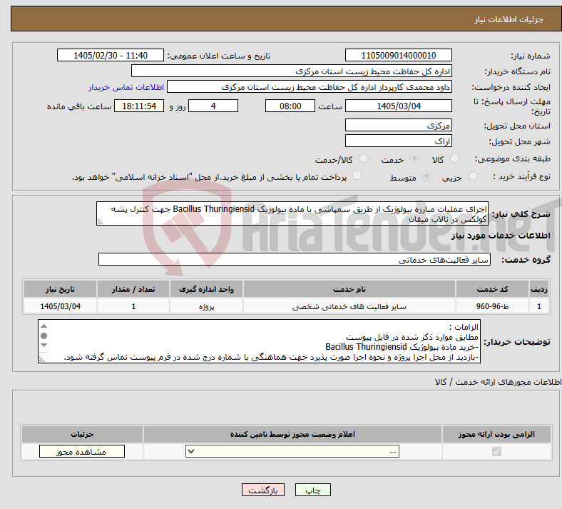This screenshot has height=509, width=562.
Task: Click the واحد اندازه گیری column header
Action: click(x=206, y=289)
